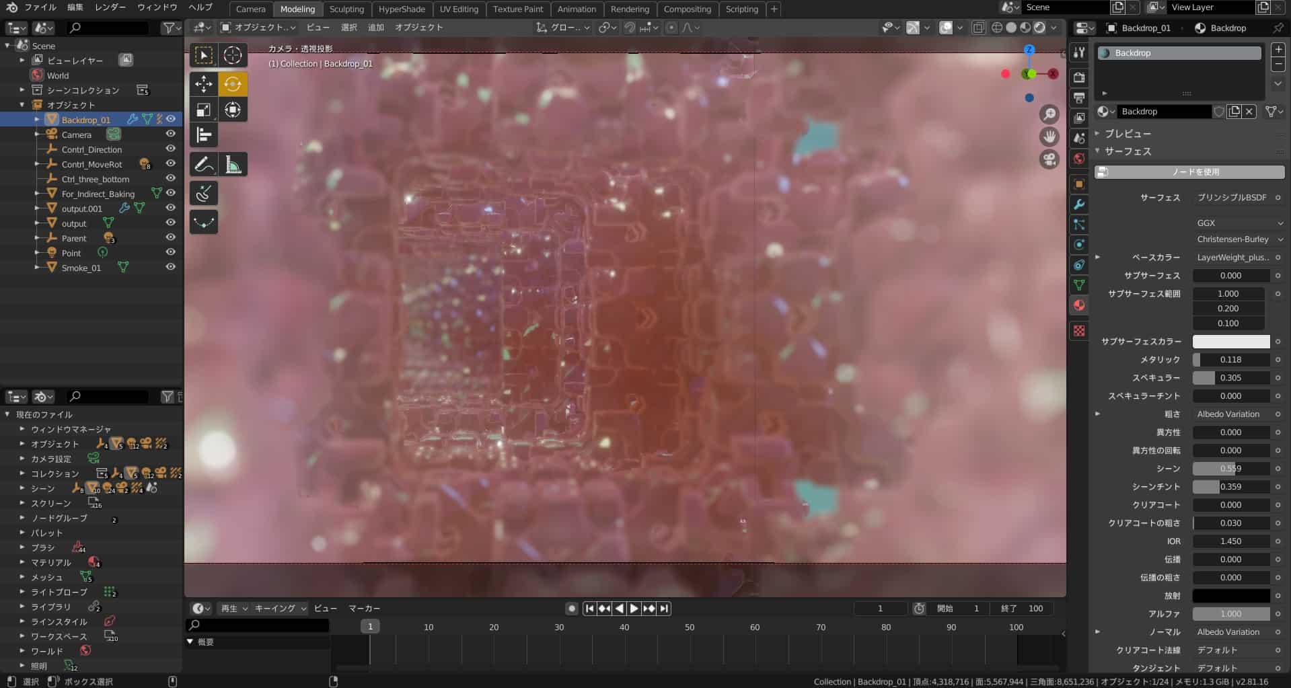Click the LayerWeight_plus base color link
Screen dimensions: 1291x688
(1232, 258)
